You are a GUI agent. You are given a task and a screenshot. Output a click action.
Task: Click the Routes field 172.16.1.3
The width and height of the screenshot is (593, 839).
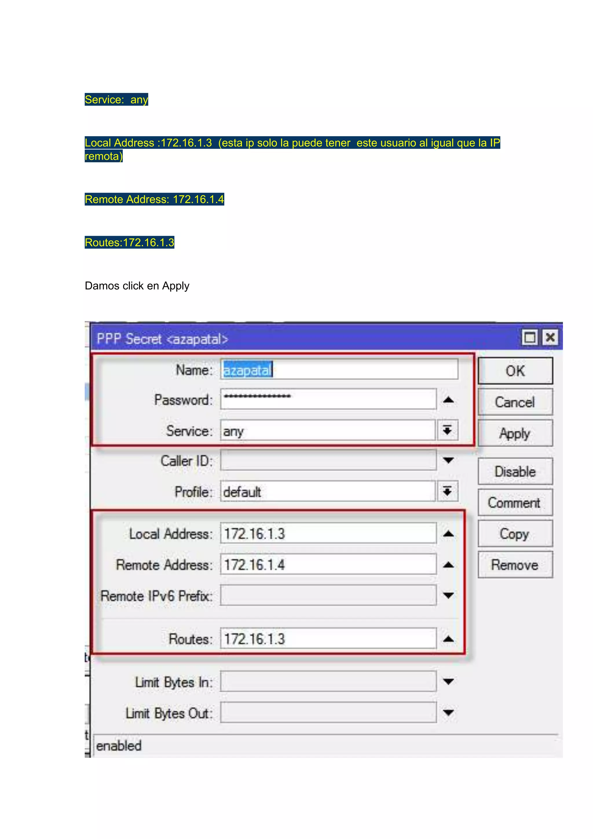pos(328,639)
